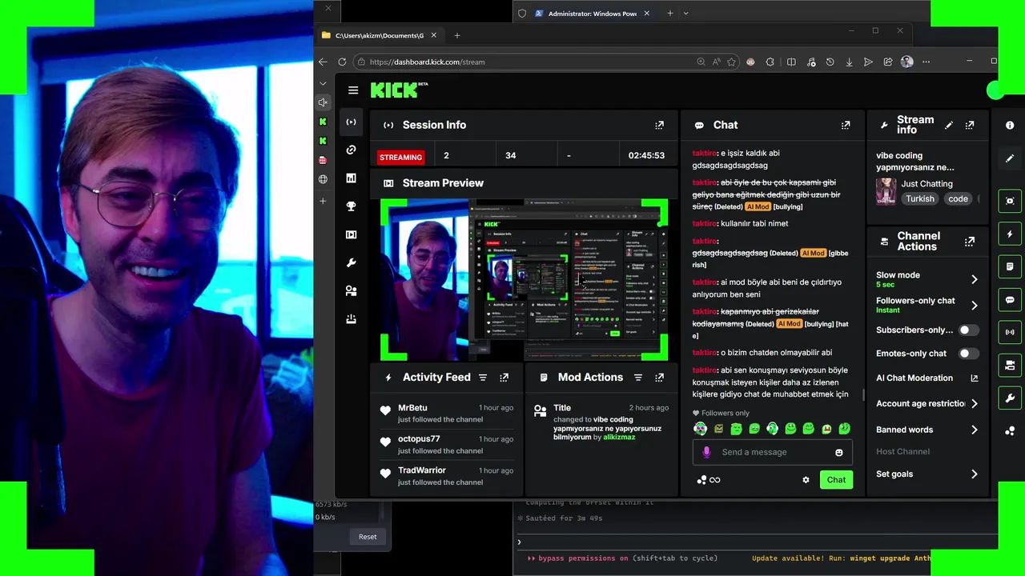Add a new vertical tab with plus

[x=323, y=201]
